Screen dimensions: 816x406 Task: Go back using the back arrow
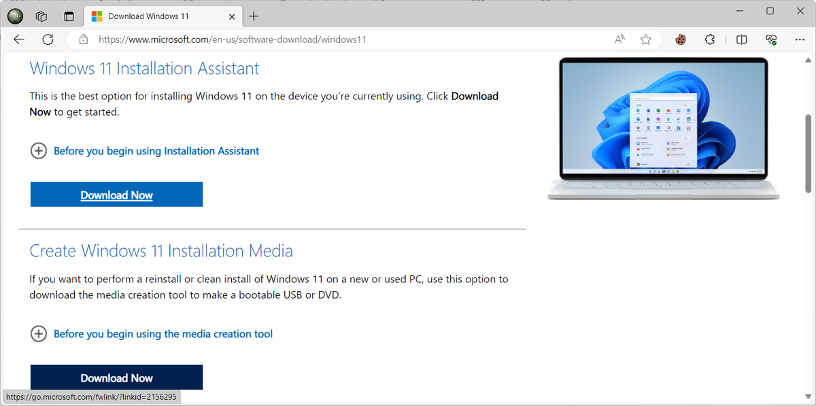(x=18, y=39)
